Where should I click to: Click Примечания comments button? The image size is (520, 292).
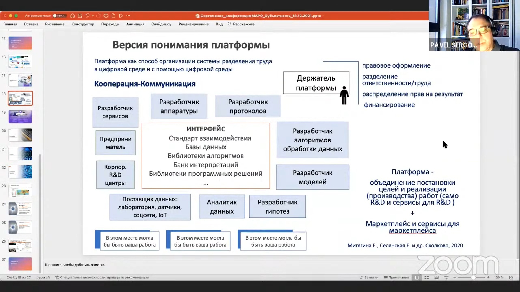[x=396, y=277]
